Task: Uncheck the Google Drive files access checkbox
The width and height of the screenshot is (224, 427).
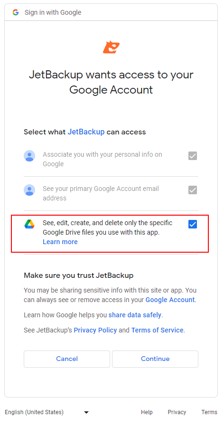Action: tap(193, 224)
